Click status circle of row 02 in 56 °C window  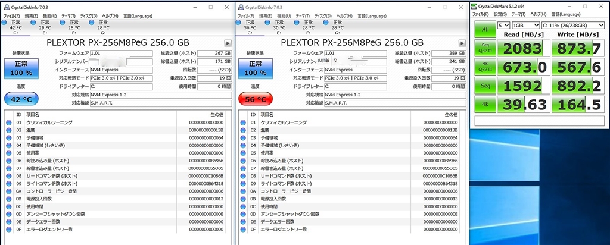coord(243,130)
